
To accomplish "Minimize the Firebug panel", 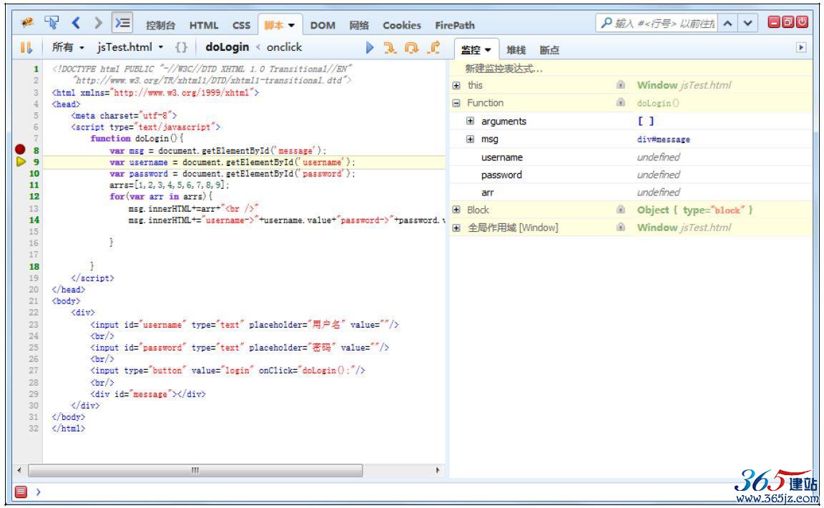I will pos(774,22).
